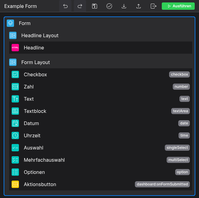Select the Form Layout node

[x=36, y=62]
